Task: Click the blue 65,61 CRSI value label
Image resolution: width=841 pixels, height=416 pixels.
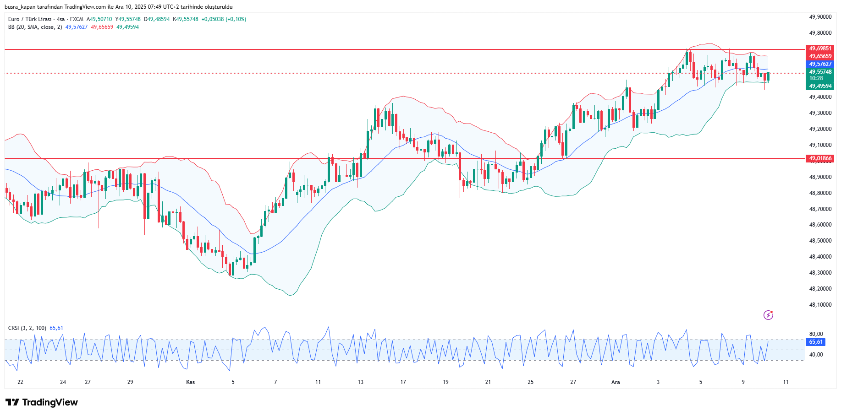Action: [x=816, y=342]
